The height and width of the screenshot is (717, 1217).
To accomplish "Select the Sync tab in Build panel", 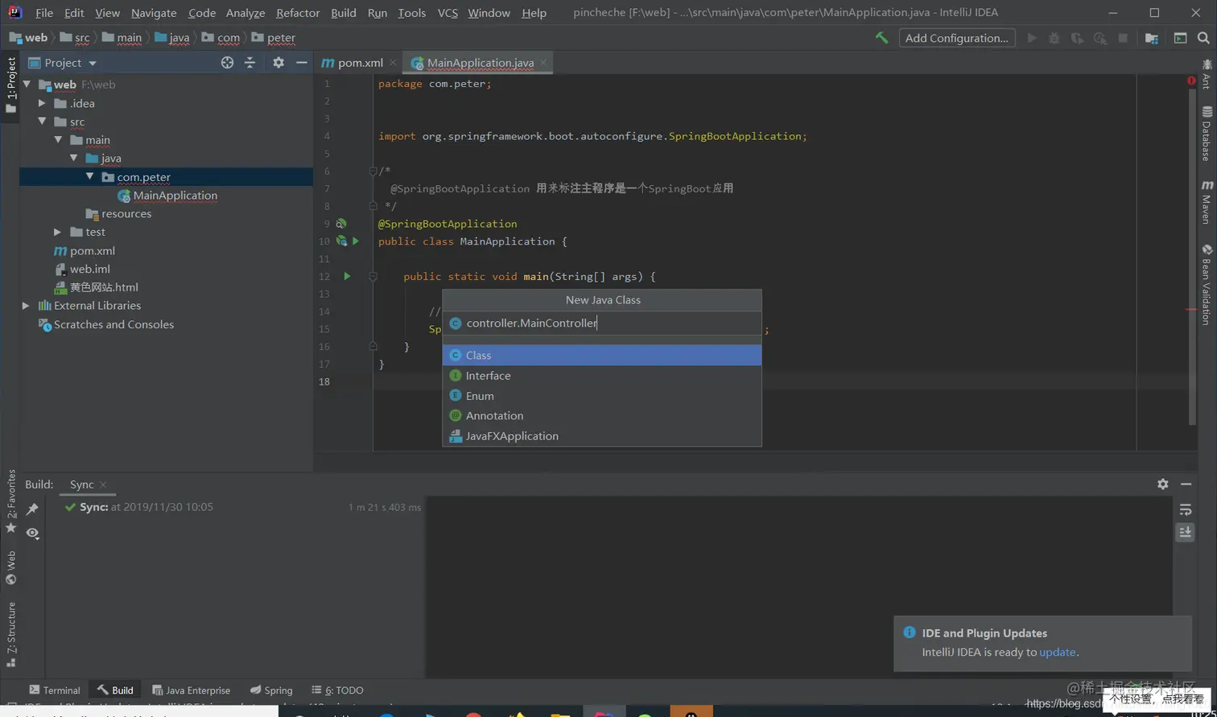I will [x=81, y=484].
